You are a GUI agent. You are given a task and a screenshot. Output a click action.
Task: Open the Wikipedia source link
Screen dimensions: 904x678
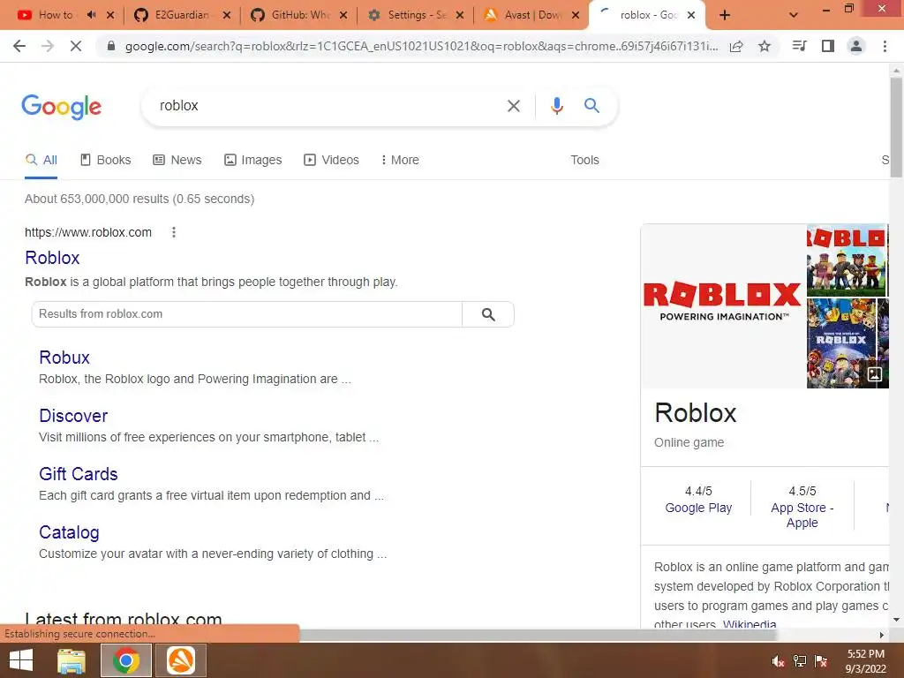click(x=750, y=624)
